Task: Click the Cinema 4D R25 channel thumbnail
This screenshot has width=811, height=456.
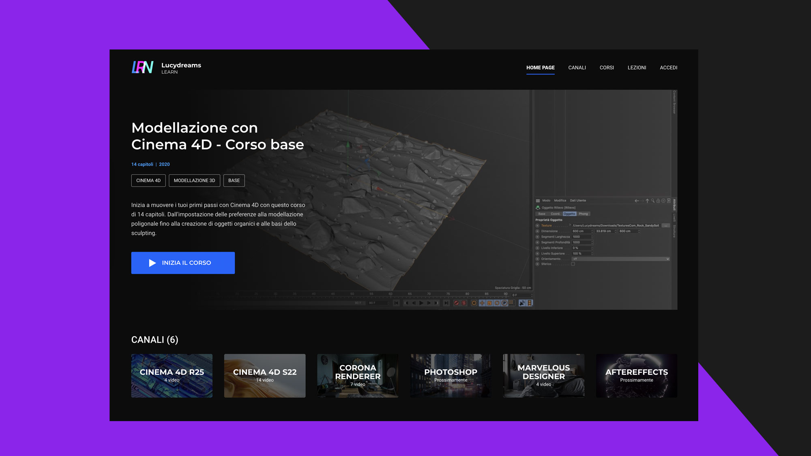Action: pyautogui.click(x=172, y=375)
